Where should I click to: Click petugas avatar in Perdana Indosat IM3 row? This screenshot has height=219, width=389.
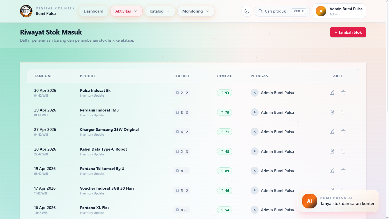tap(255, 112)
